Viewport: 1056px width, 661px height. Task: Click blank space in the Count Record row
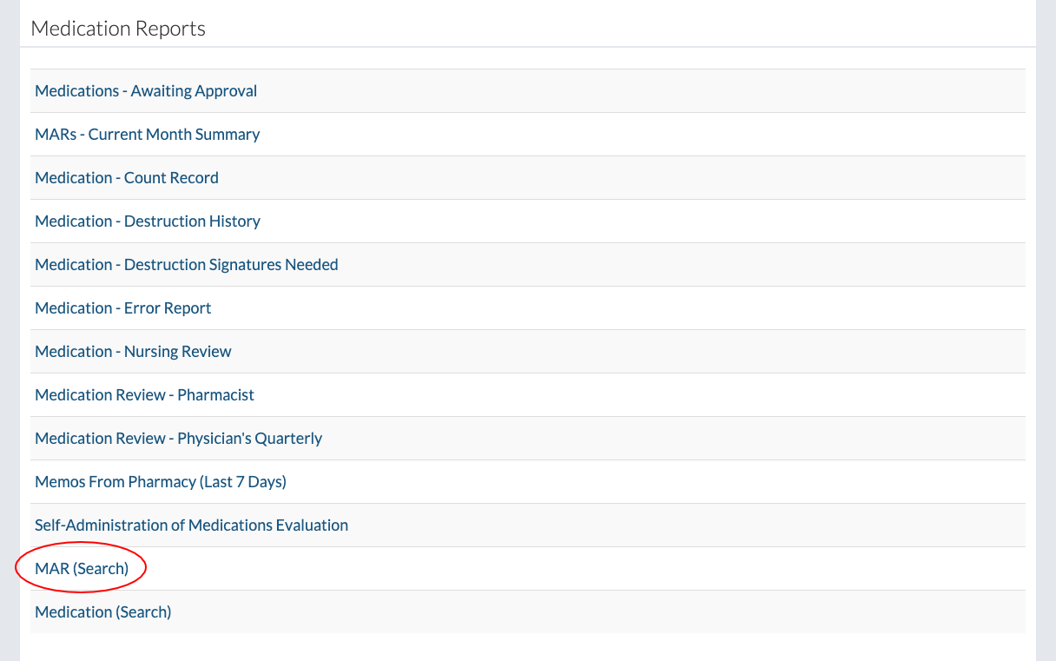[608, 178]
